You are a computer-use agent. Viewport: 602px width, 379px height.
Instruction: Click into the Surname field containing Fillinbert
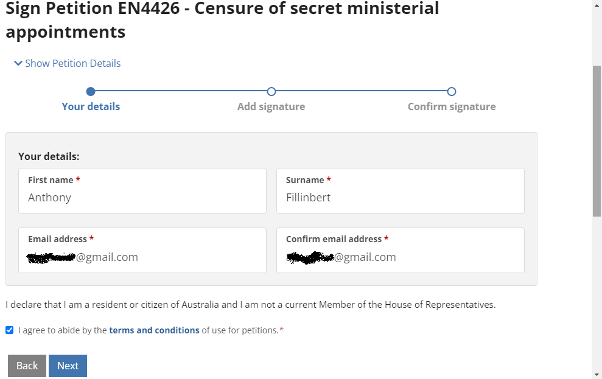pyautogui.click(x=400, y=197)
